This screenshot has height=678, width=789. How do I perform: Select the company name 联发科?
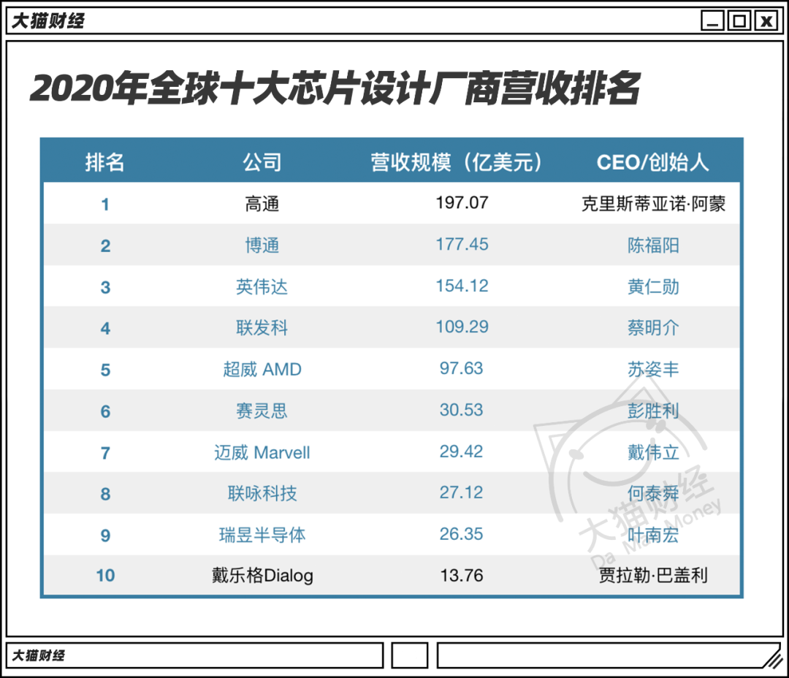click(x=262, y=328)
